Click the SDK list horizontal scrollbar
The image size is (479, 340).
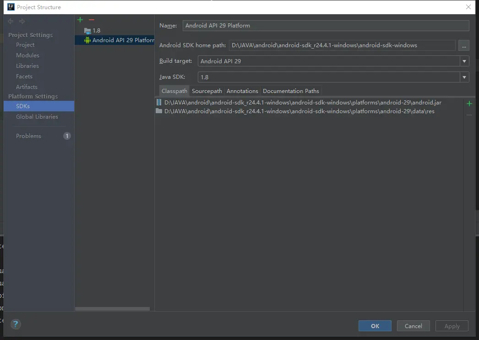[x=112, y=309]
